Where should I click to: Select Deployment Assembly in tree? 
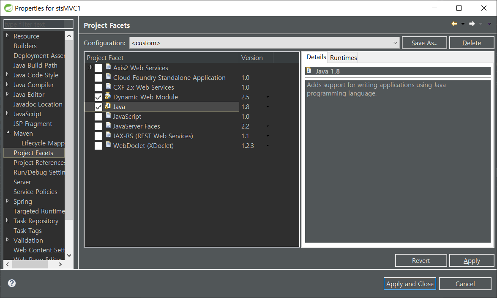coord(39,56)
